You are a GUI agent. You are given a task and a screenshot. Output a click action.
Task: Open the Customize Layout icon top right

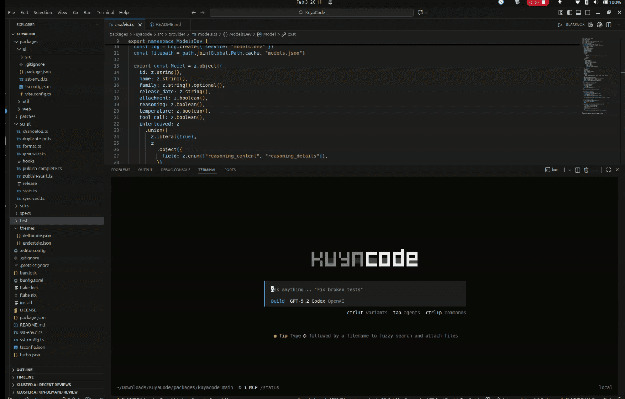click(x=561, y=12)
